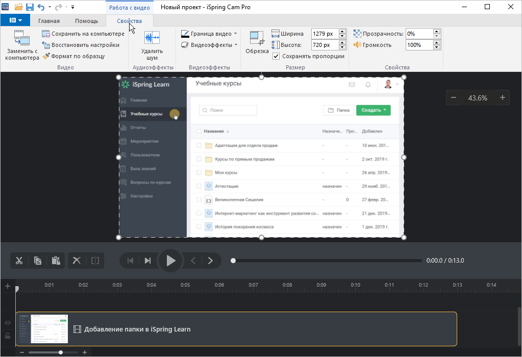Screen dimensions: 522x357
Task: Open a project with the folder icon
Action: (19, 7)
